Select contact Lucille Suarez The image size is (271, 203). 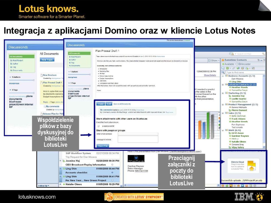tap(239, 99)
